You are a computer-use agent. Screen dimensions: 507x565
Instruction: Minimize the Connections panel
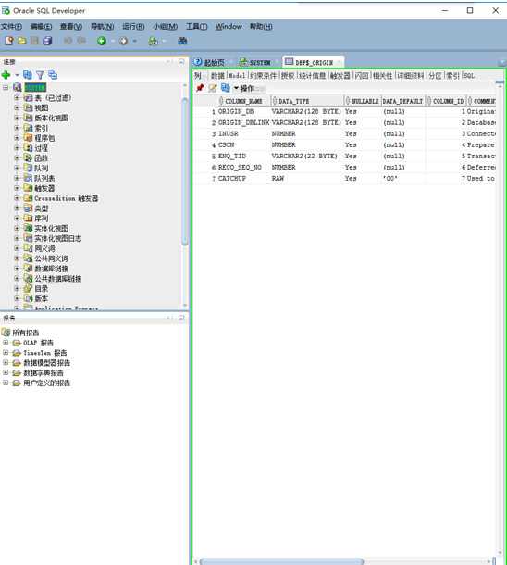point(181,62)
